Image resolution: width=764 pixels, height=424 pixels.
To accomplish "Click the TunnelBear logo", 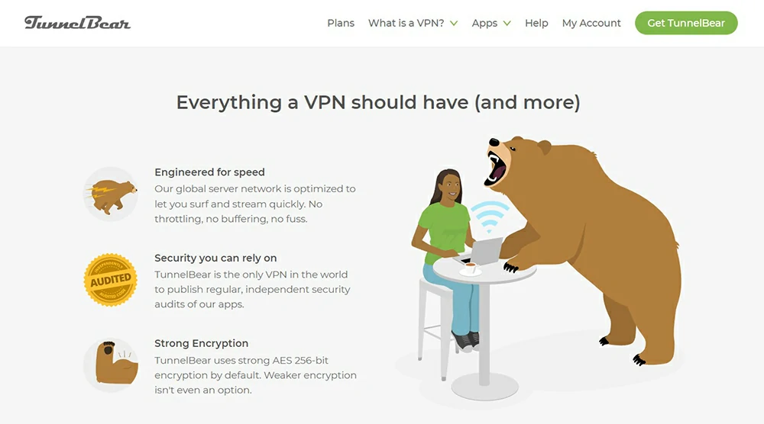I will 77,23.
